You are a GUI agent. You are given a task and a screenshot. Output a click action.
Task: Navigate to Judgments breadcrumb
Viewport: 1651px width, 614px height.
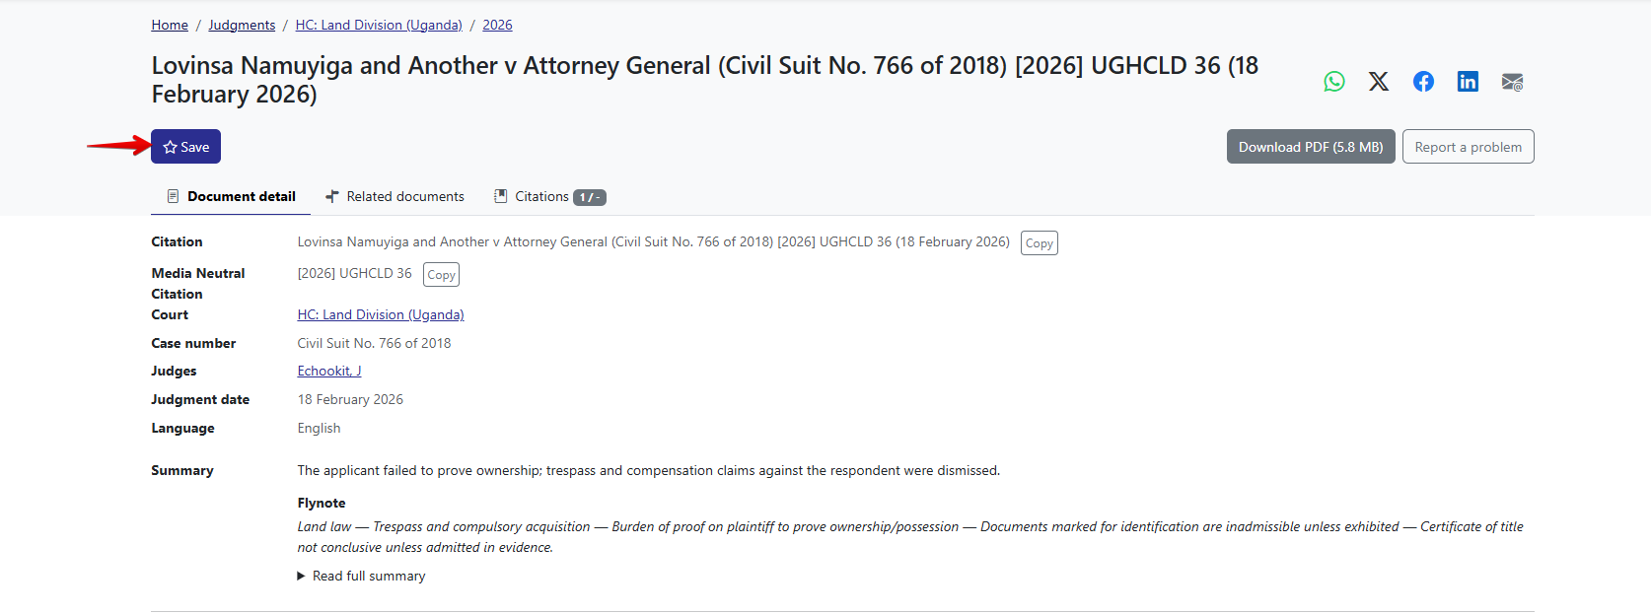(x=242, y=25)
